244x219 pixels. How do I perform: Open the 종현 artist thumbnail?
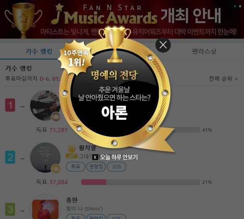(x=45, y=208)
